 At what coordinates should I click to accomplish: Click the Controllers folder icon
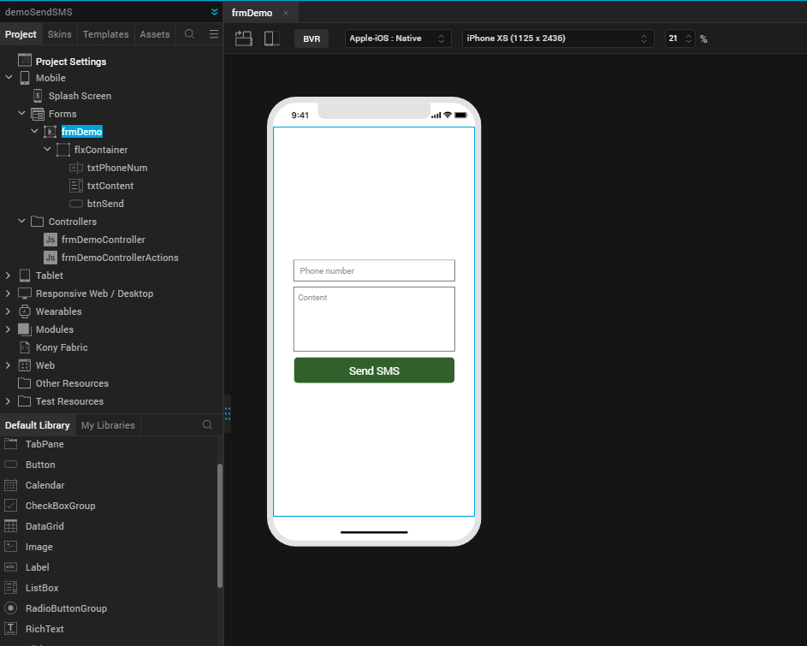[37, 222]
